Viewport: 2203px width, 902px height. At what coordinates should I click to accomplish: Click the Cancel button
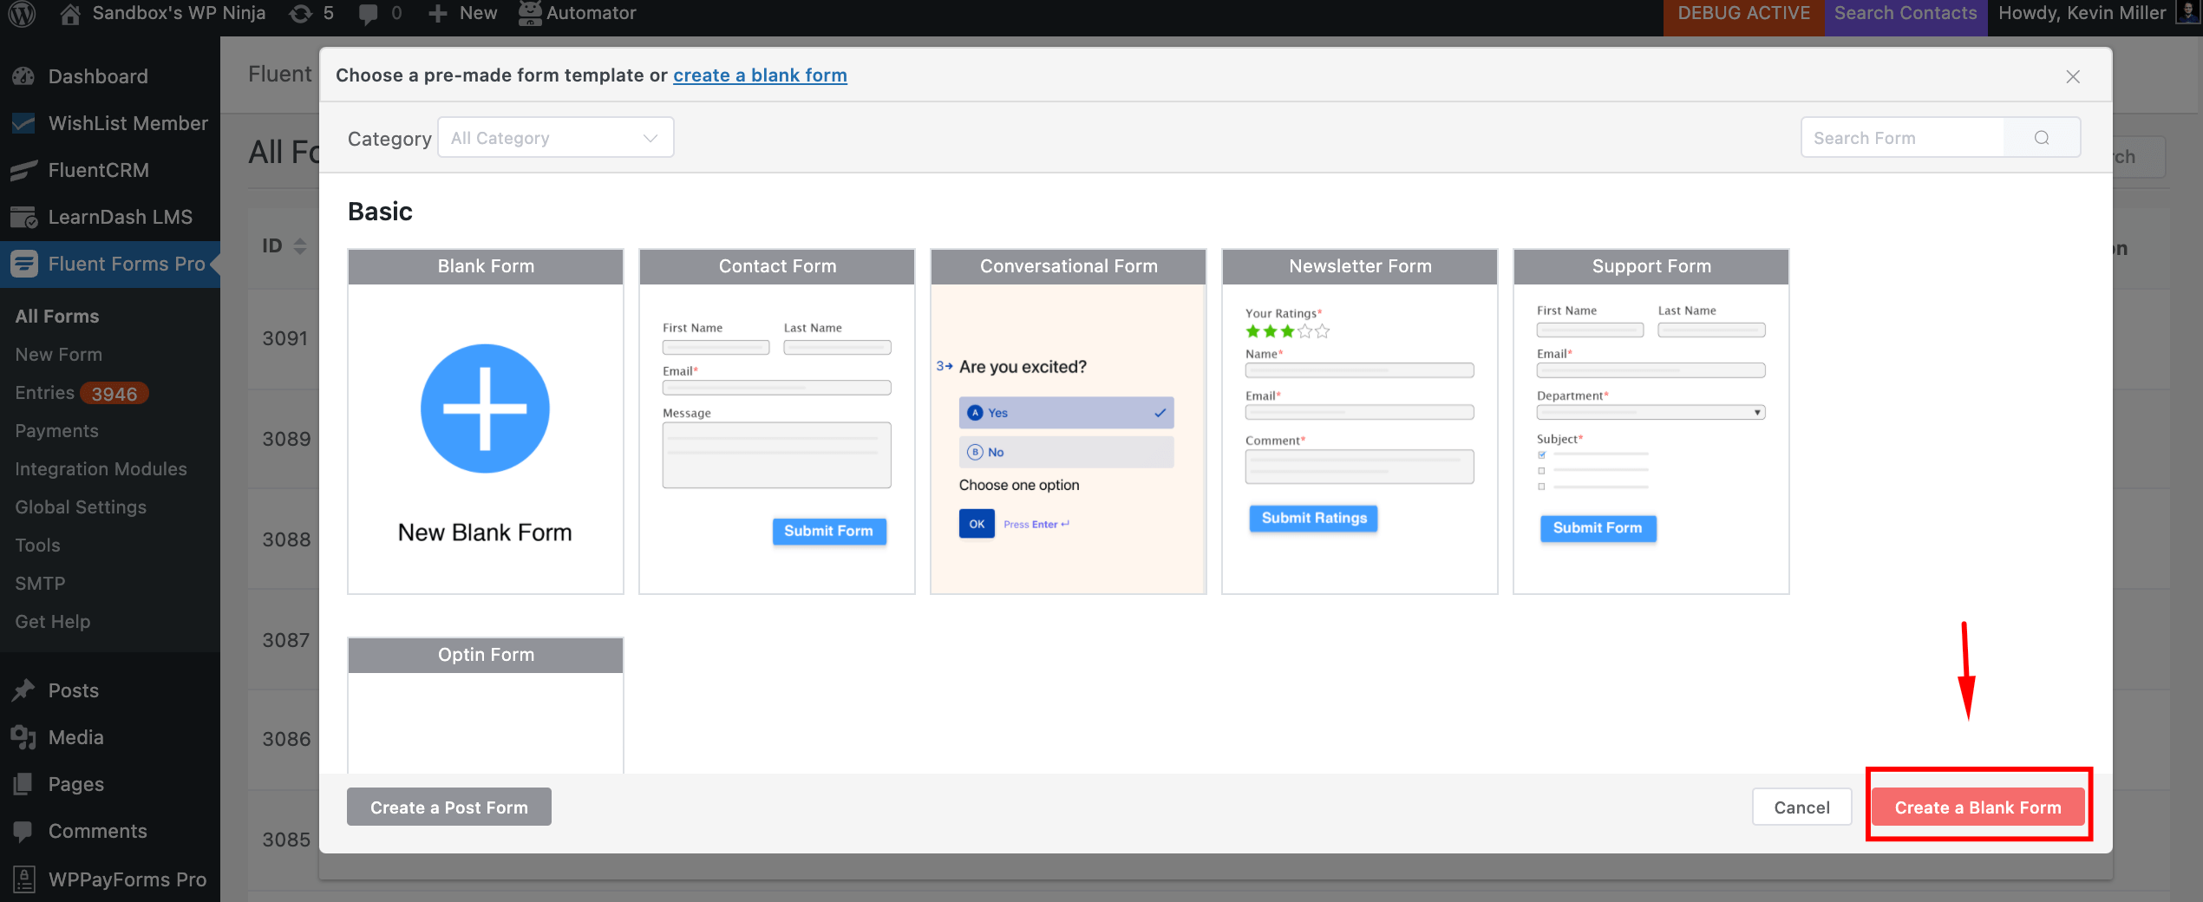[x=1801, y=807]
